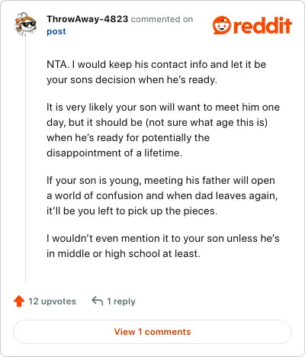This screenshot has width=305, height=357.
Task: Open the View 1 comments button
Action: (x=152, y=332)
